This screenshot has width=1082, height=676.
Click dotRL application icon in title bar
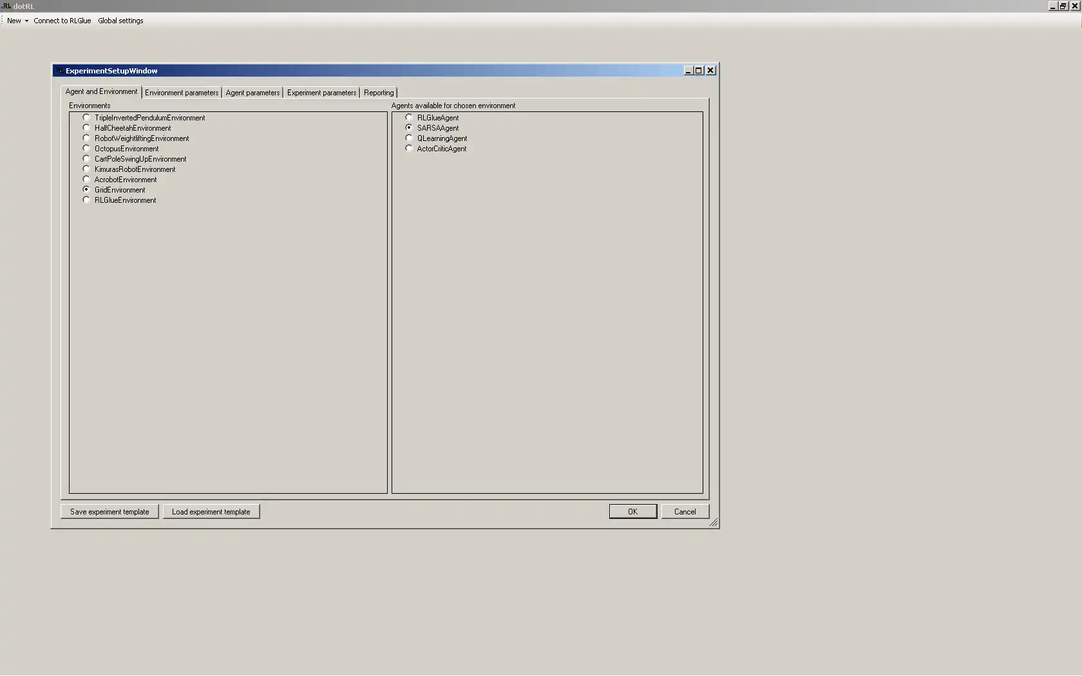point(6,6)
